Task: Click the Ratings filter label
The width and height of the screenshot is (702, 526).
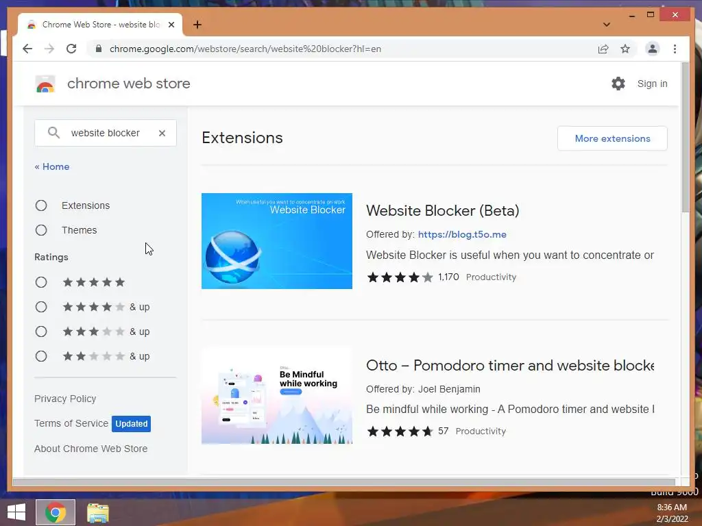Action: [51, 258]
